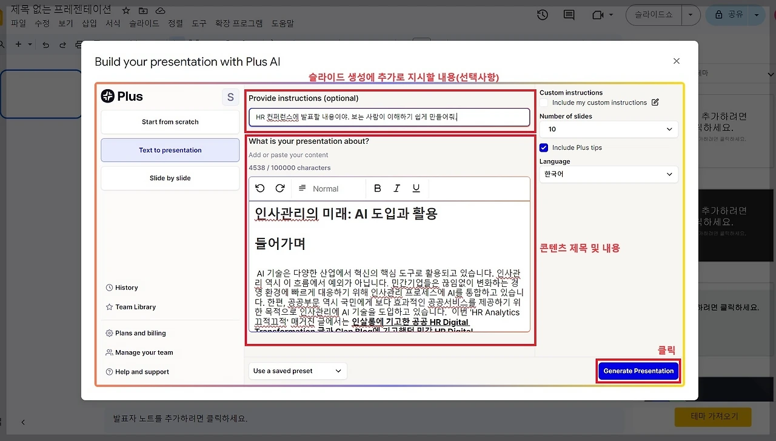Click the '4538 / 100000 characters' counter
This screenshot has width=776, height=441.
pyautogui.click(x=290, y=168)
